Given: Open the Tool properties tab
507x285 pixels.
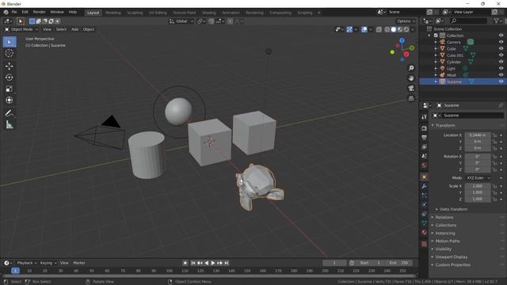Looking at the screenshot, I should coord(425,117).
